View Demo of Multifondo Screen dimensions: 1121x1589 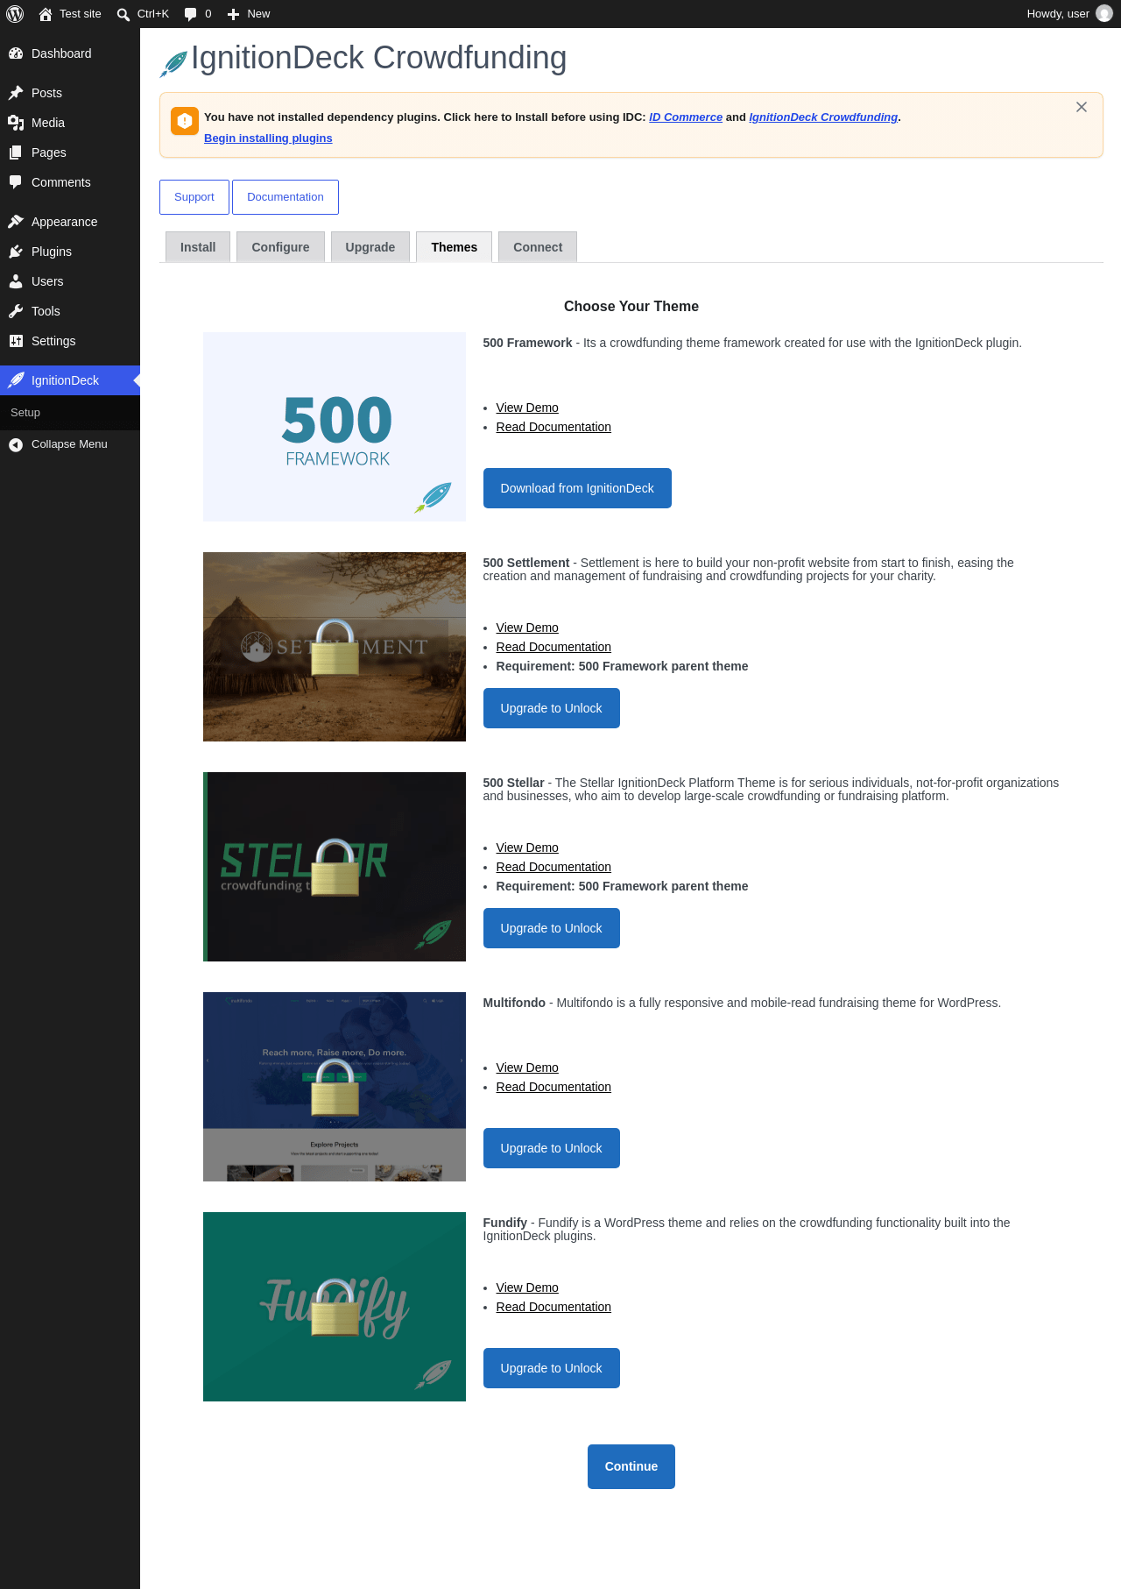527,1068
